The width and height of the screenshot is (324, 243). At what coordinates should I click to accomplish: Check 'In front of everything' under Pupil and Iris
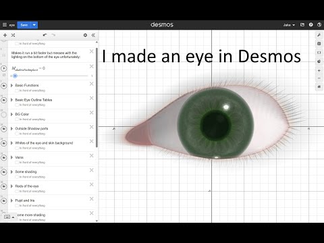17,206
